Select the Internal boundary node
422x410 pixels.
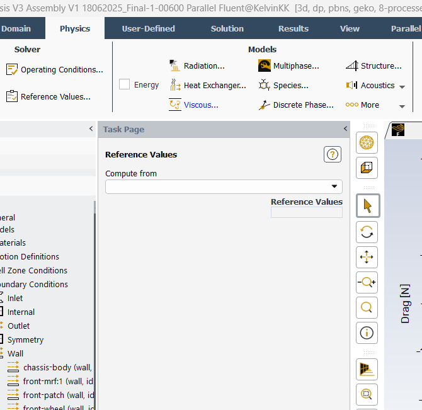21,312
